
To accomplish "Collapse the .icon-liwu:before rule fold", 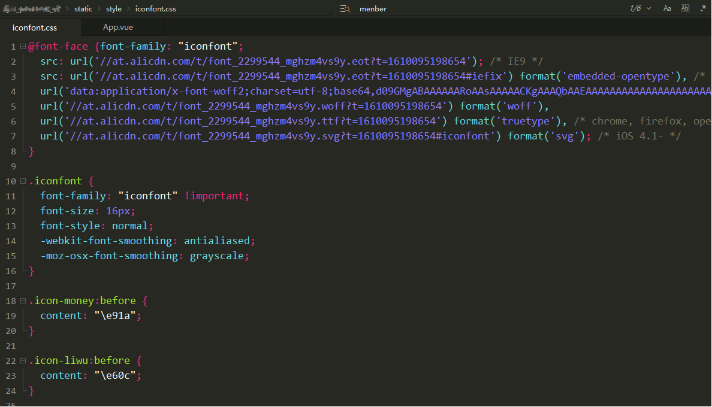I will click(x=23, y=360).
